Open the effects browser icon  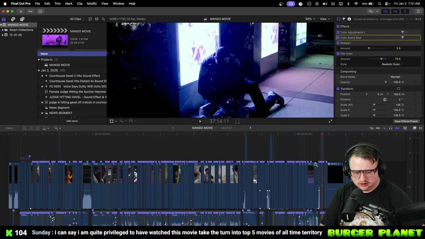coord(414,128)
